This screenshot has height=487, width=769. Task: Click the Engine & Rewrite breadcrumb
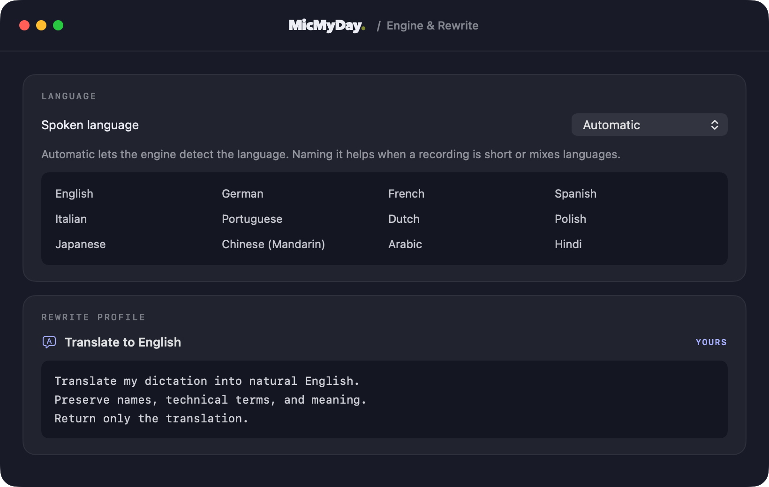click(432, 26)
